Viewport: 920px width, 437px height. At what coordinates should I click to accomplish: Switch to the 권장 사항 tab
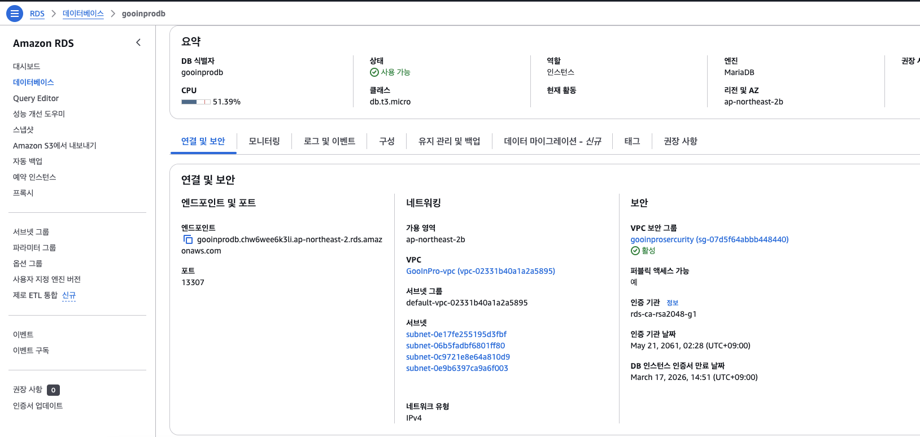pyautogui.click(x=681, y=141)
